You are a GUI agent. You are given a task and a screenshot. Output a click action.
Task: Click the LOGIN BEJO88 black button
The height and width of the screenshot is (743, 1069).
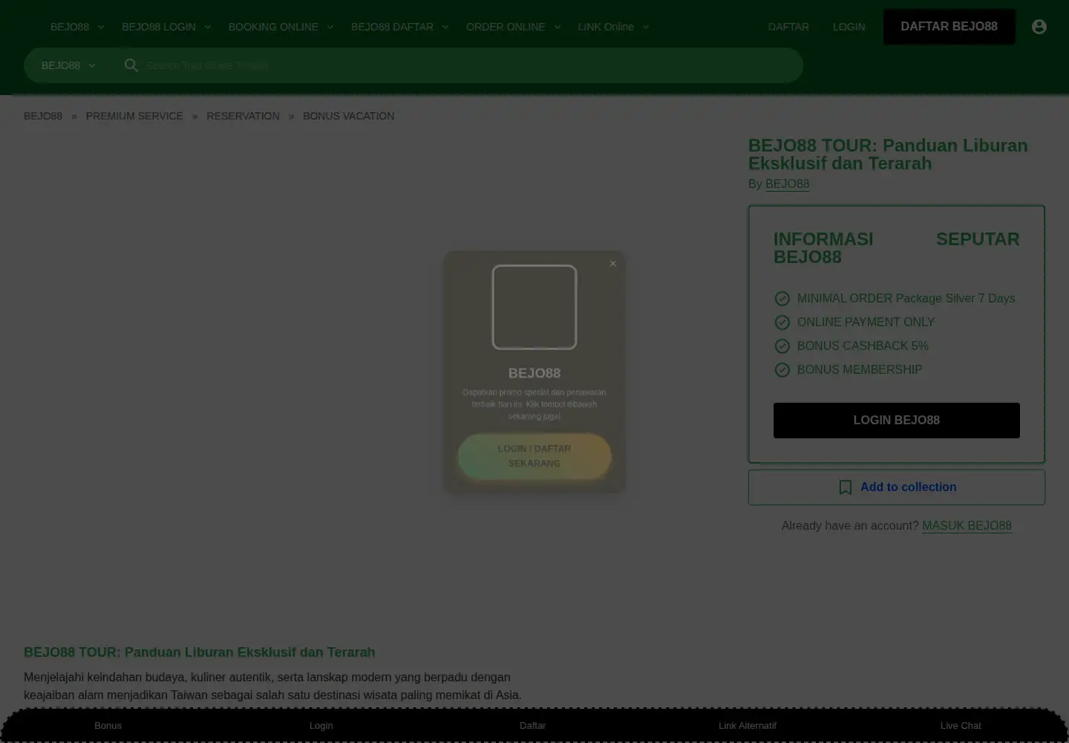pos(896,421)
